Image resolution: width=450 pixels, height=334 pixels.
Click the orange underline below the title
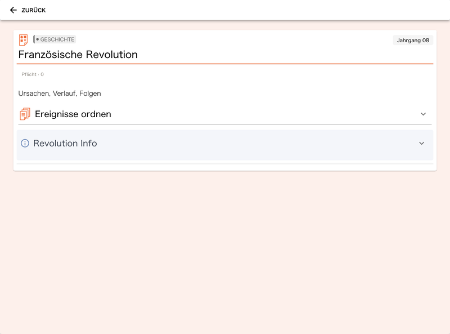pyautogui.click(x=225, y=64)
